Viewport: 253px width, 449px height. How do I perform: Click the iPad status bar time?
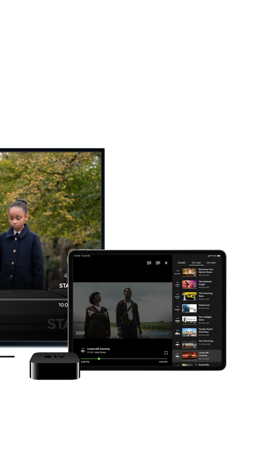77,256
